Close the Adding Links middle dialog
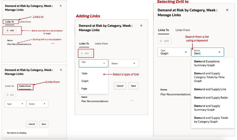Viewport: 237px width, 140px height. point(141,26)
